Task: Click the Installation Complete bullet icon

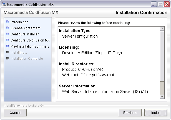Action: click(7, 58)
